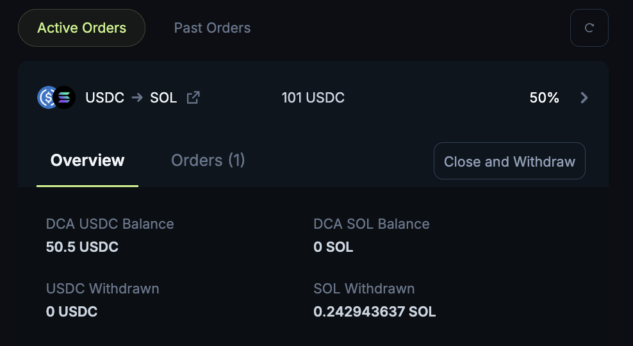Click the USDC Withdrawn label

103,289
